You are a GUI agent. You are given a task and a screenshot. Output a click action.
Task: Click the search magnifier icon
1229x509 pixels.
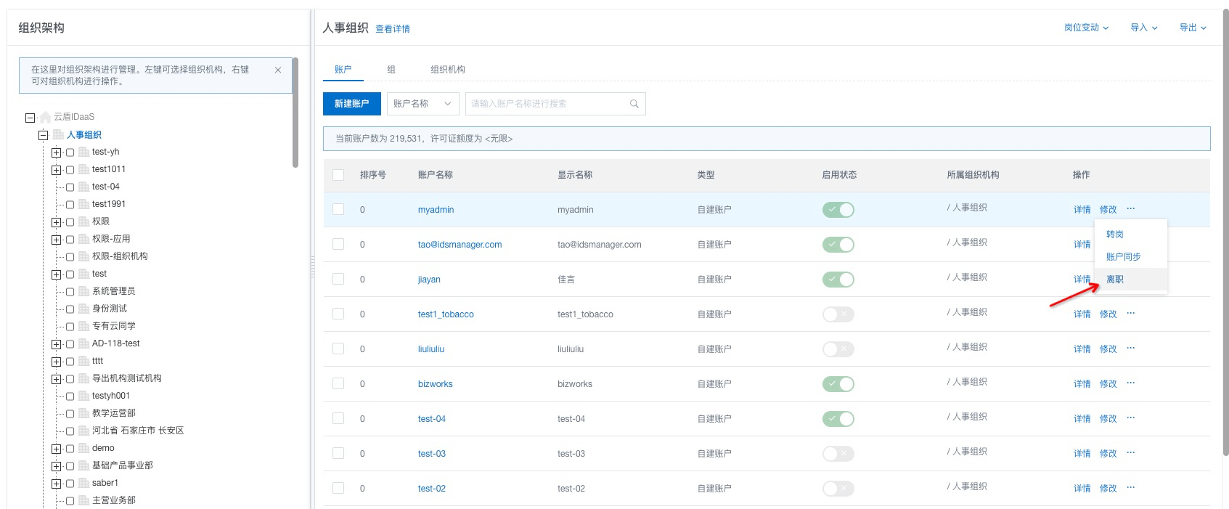(x=634, y=104)
